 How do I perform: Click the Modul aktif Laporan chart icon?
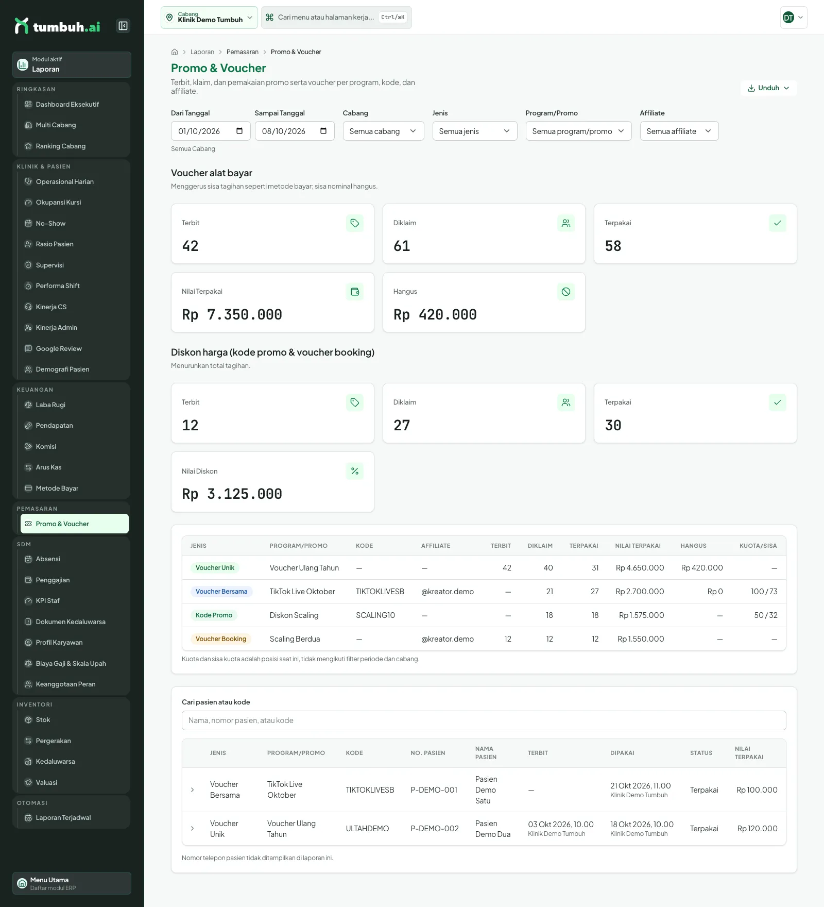[23, 64]
